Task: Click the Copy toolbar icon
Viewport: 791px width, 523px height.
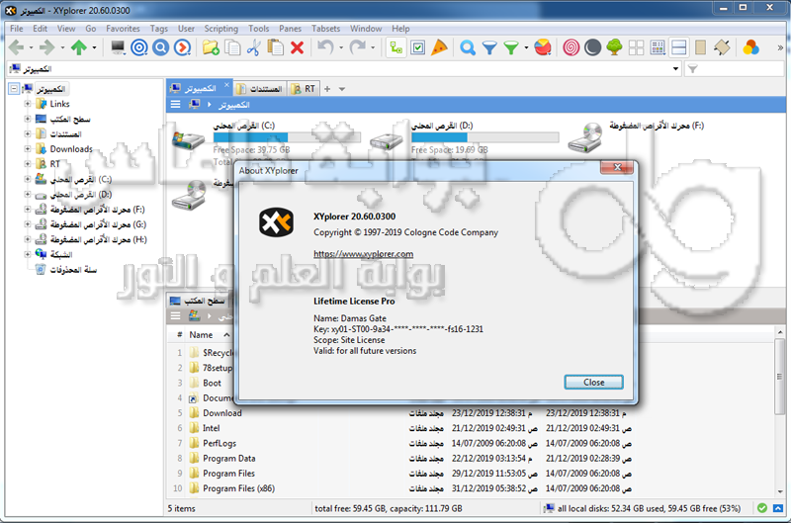Action: point(232,47)
